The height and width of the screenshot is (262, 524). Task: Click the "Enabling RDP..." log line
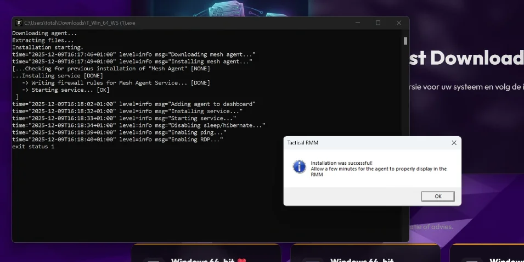[117, 140]
